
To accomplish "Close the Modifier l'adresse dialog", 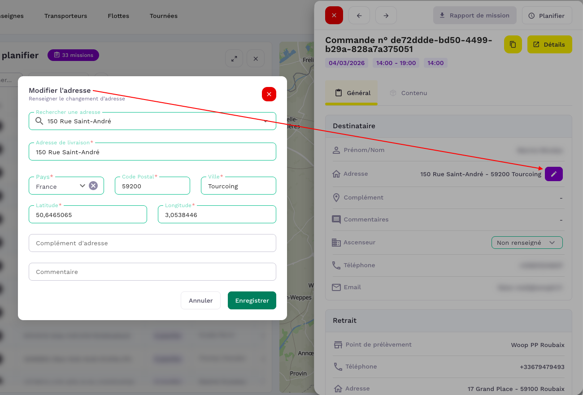I will [x=269, y=94].
